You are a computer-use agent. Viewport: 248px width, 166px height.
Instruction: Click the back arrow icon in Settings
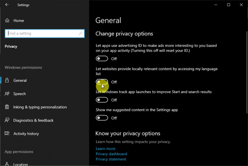(x=7, y=5)
